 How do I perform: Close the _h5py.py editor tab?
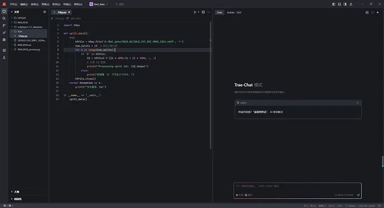[70, 12]
